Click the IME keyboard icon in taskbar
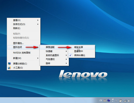 tap(105, 101)
